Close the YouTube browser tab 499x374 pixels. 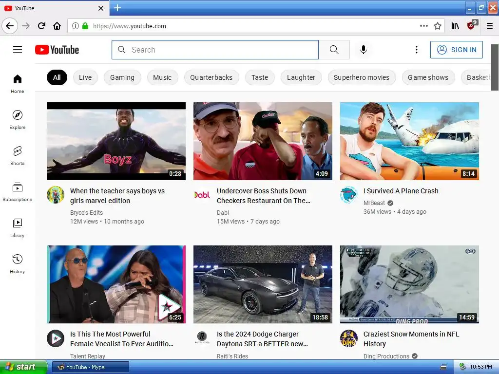point(100,8)
